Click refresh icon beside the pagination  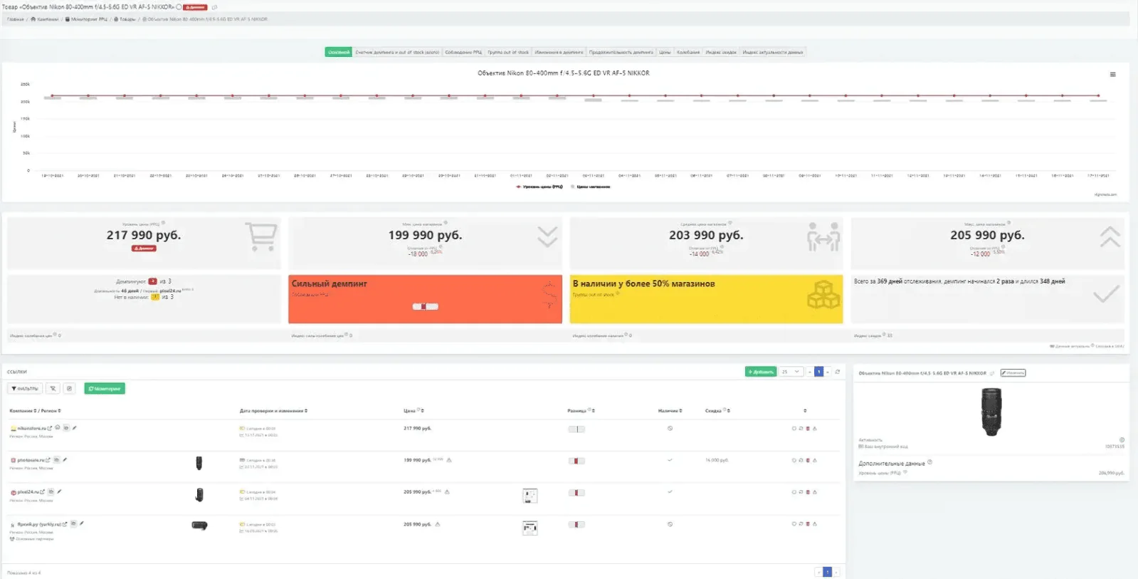tap(838, 372)
